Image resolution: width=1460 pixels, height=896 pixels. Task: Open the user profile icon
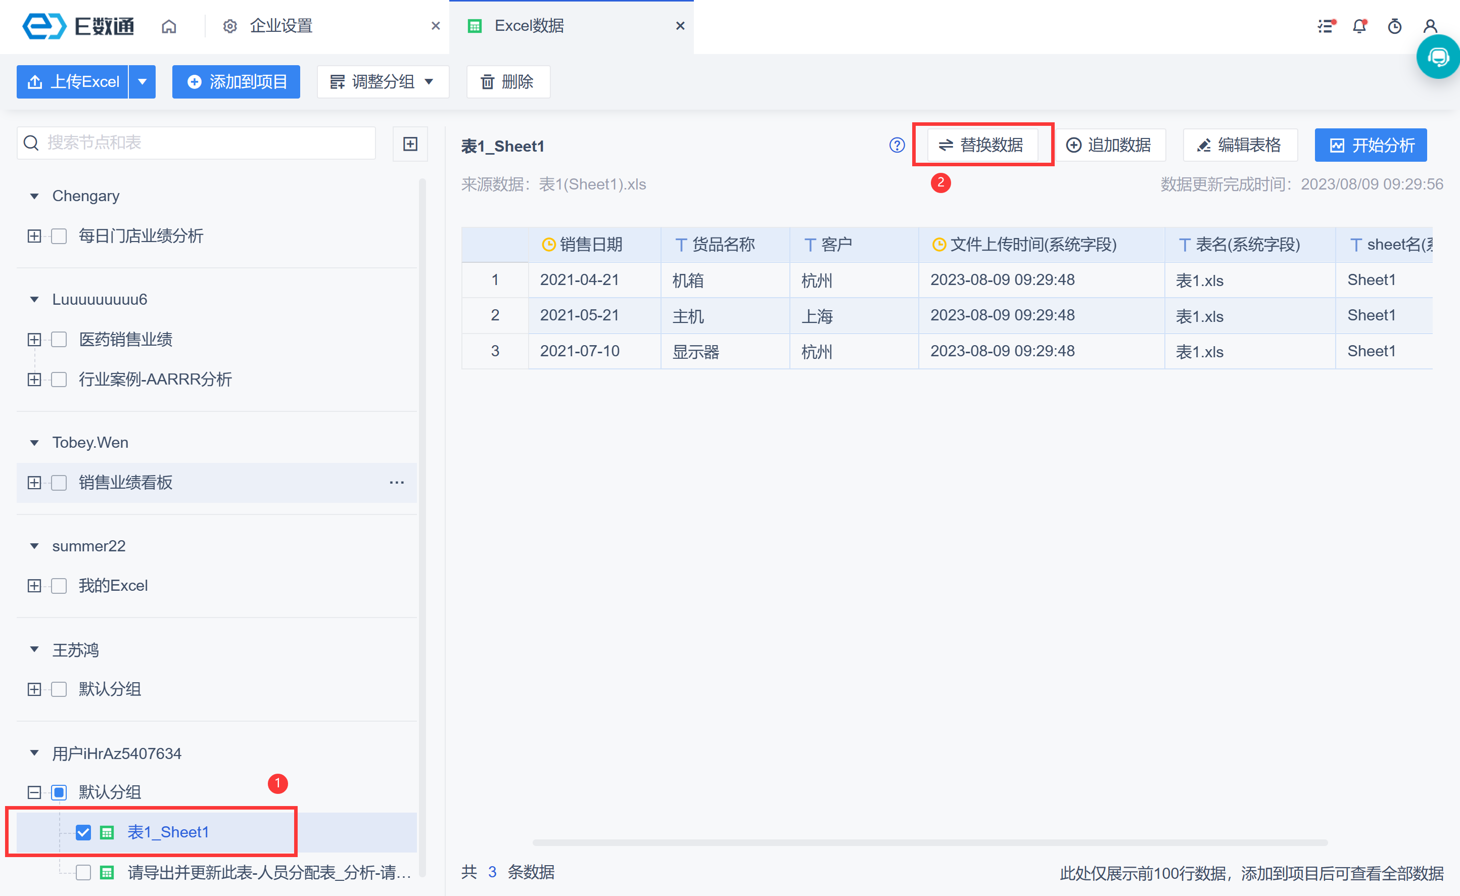(x=1430, y=26)
